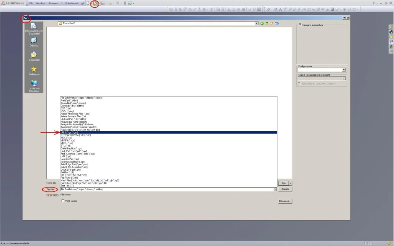Viewport: 394px width, 246px height.
Task: Open the Strumenti menu
Action: click(53, 3)
